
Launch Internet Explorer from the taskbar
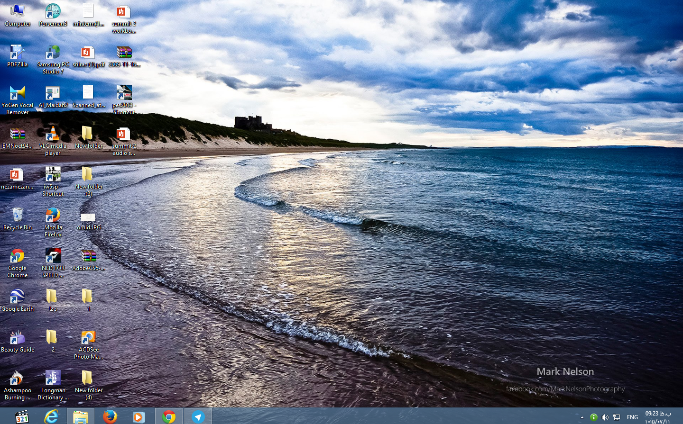point(51,416)
